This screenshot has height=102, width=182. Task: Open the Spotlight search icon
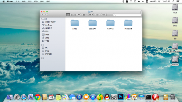click(x=173, y=1)
